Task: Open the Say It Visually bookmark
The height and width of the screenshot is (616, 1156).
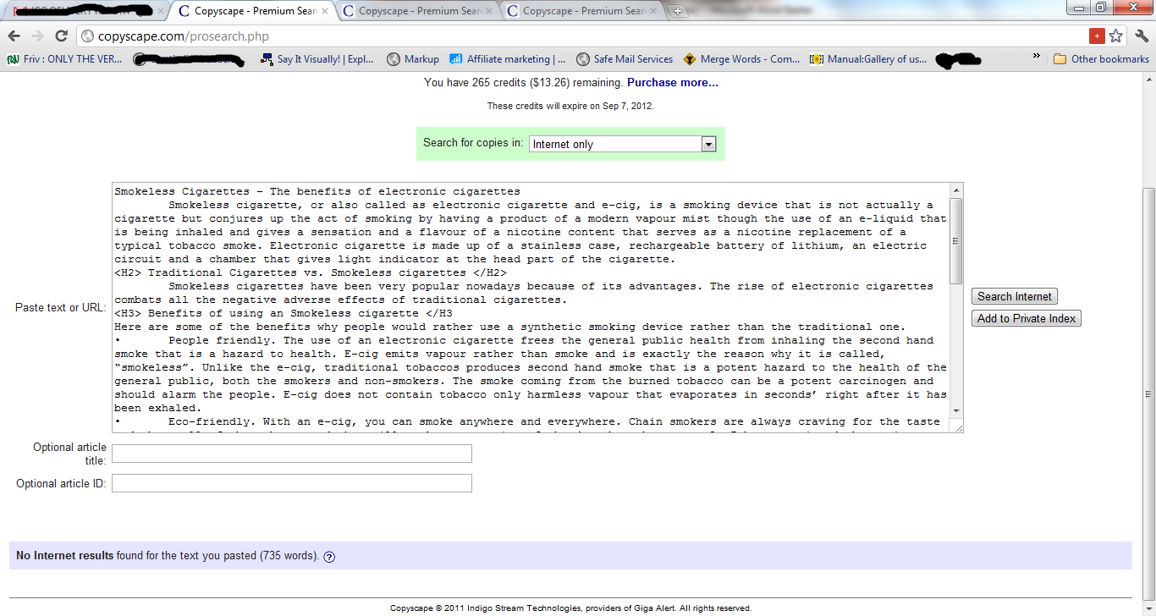Action: tap(317, 59)
